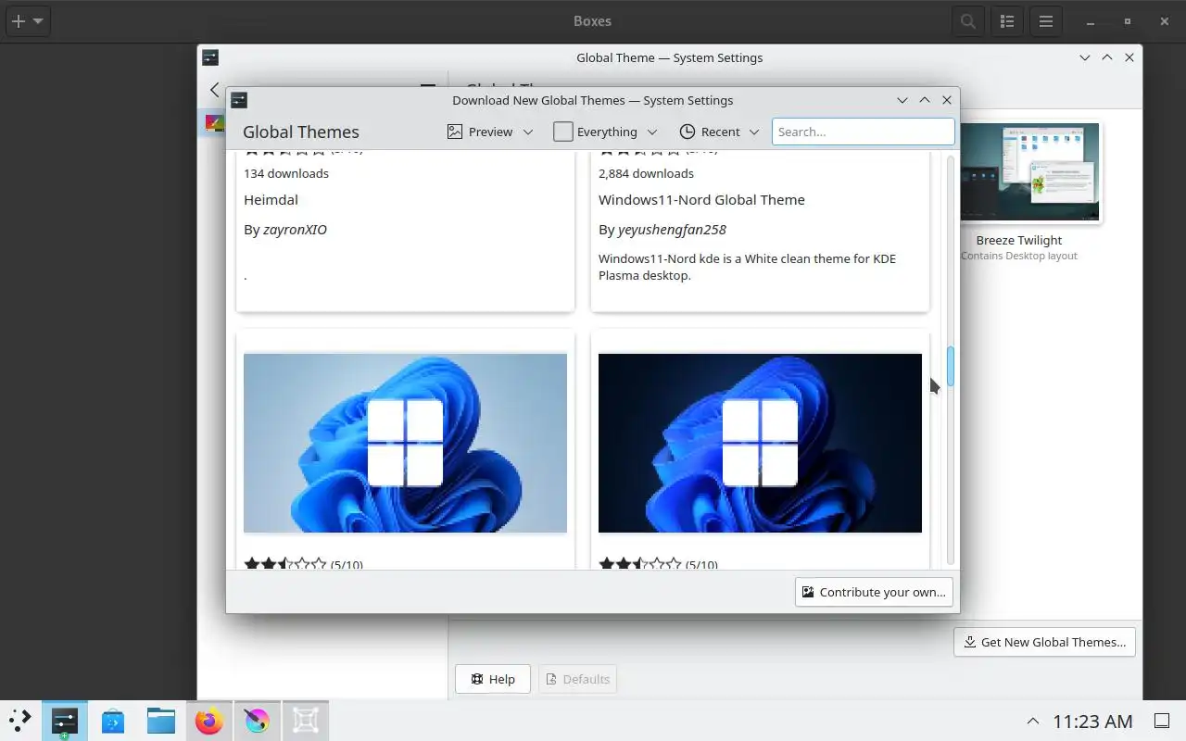Open the dark Windows 11 theme preview image
This screenshot has width=1186, height=741.
tap(760, 443)
